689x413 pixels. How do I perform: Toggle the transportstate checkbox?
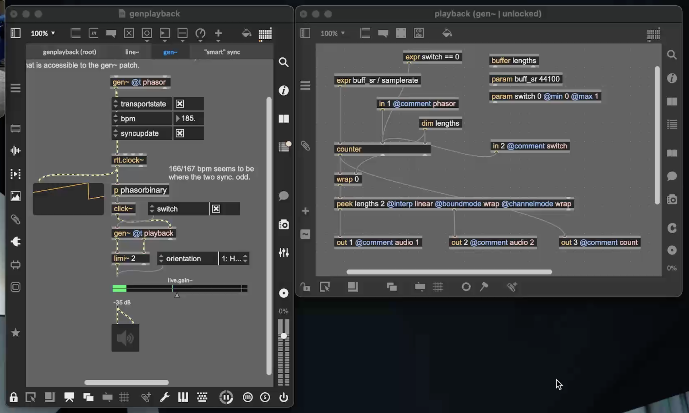click(x=180, y=104)
